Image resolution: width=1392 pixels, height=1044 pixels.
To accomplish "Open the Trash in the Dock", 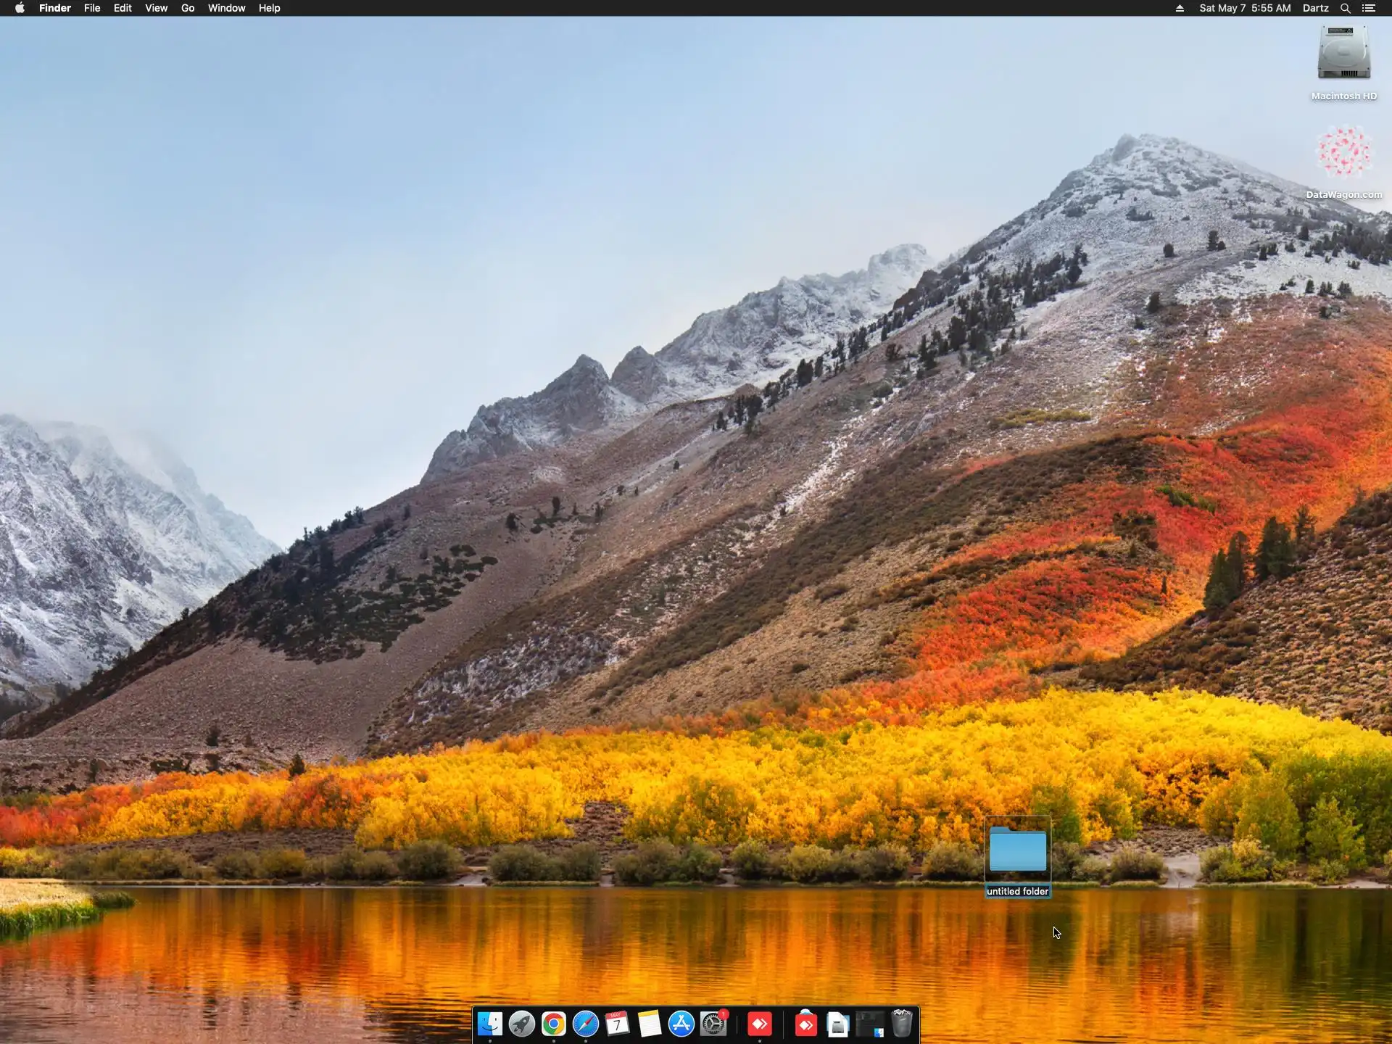I will (x=901, y=1024).
